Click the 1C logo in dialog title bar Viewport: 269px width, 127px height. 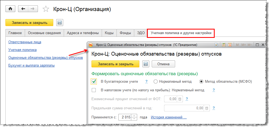91,45
